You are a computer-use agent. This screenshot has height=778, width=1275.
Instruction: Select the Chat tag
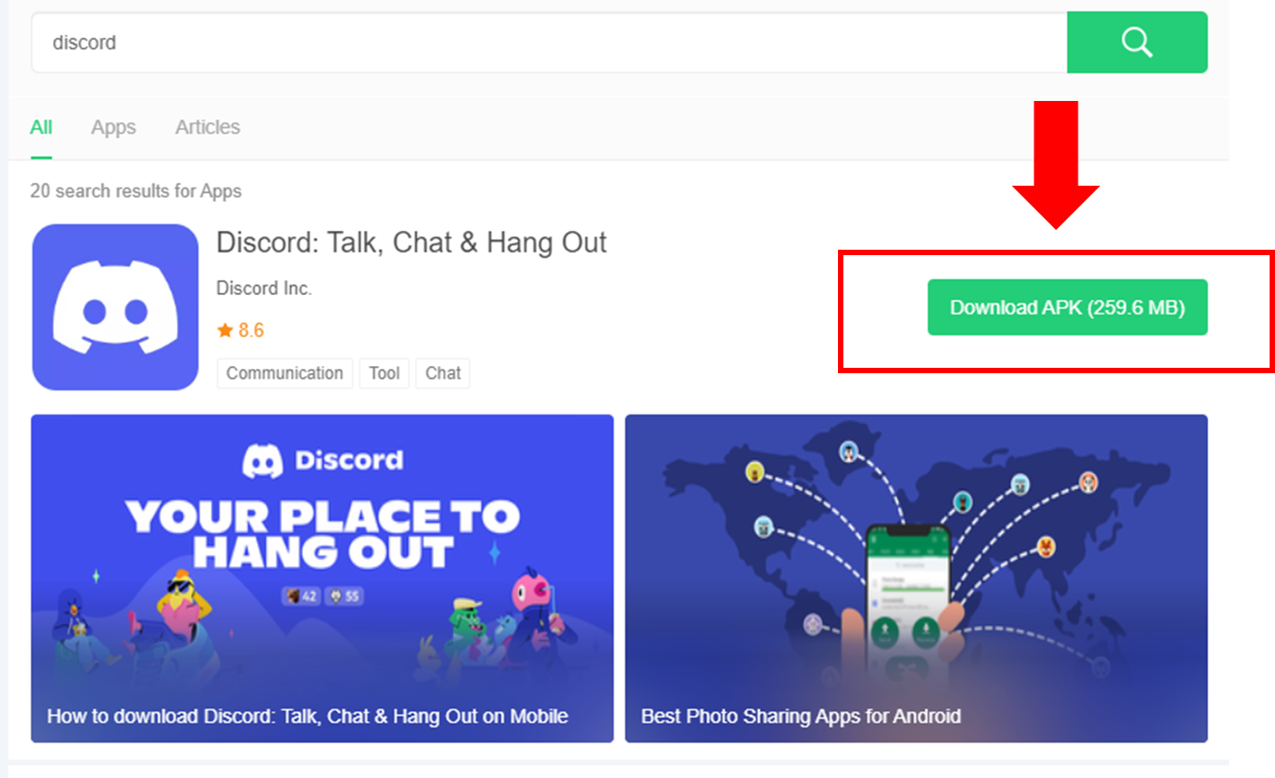pyautogui.click(x=443, y=373)
